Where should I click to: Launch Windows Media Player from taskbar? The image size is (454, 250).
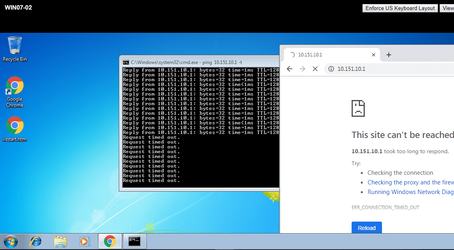(85, 241)
